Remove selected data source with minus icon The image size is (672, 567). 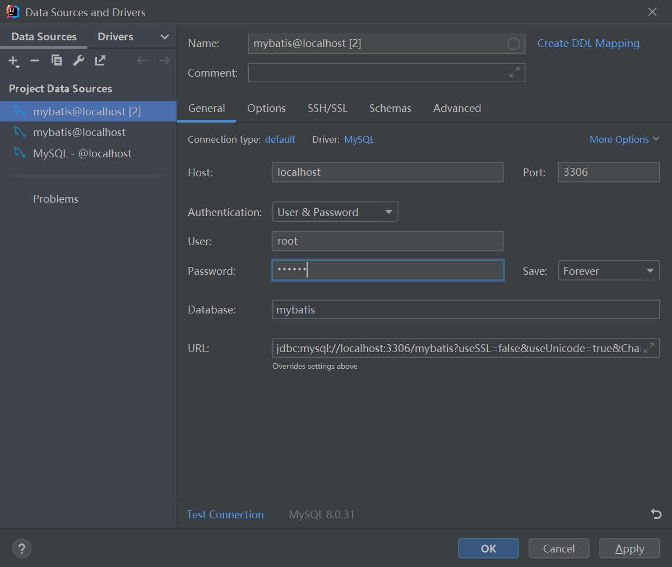[x=35, y=61]
